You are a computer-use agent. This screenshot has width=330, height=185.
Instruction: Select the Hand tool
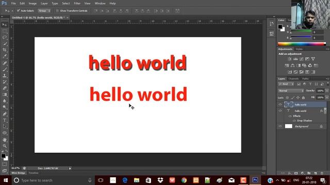[x=5, y=140]
